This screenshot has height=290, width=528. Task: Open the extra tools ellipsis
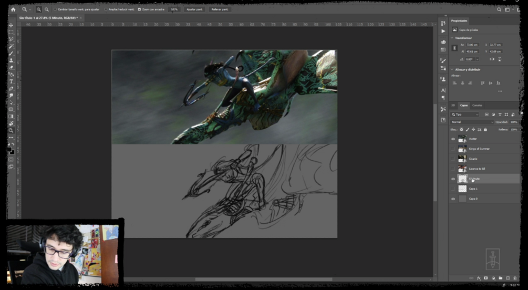click(11, 138)
